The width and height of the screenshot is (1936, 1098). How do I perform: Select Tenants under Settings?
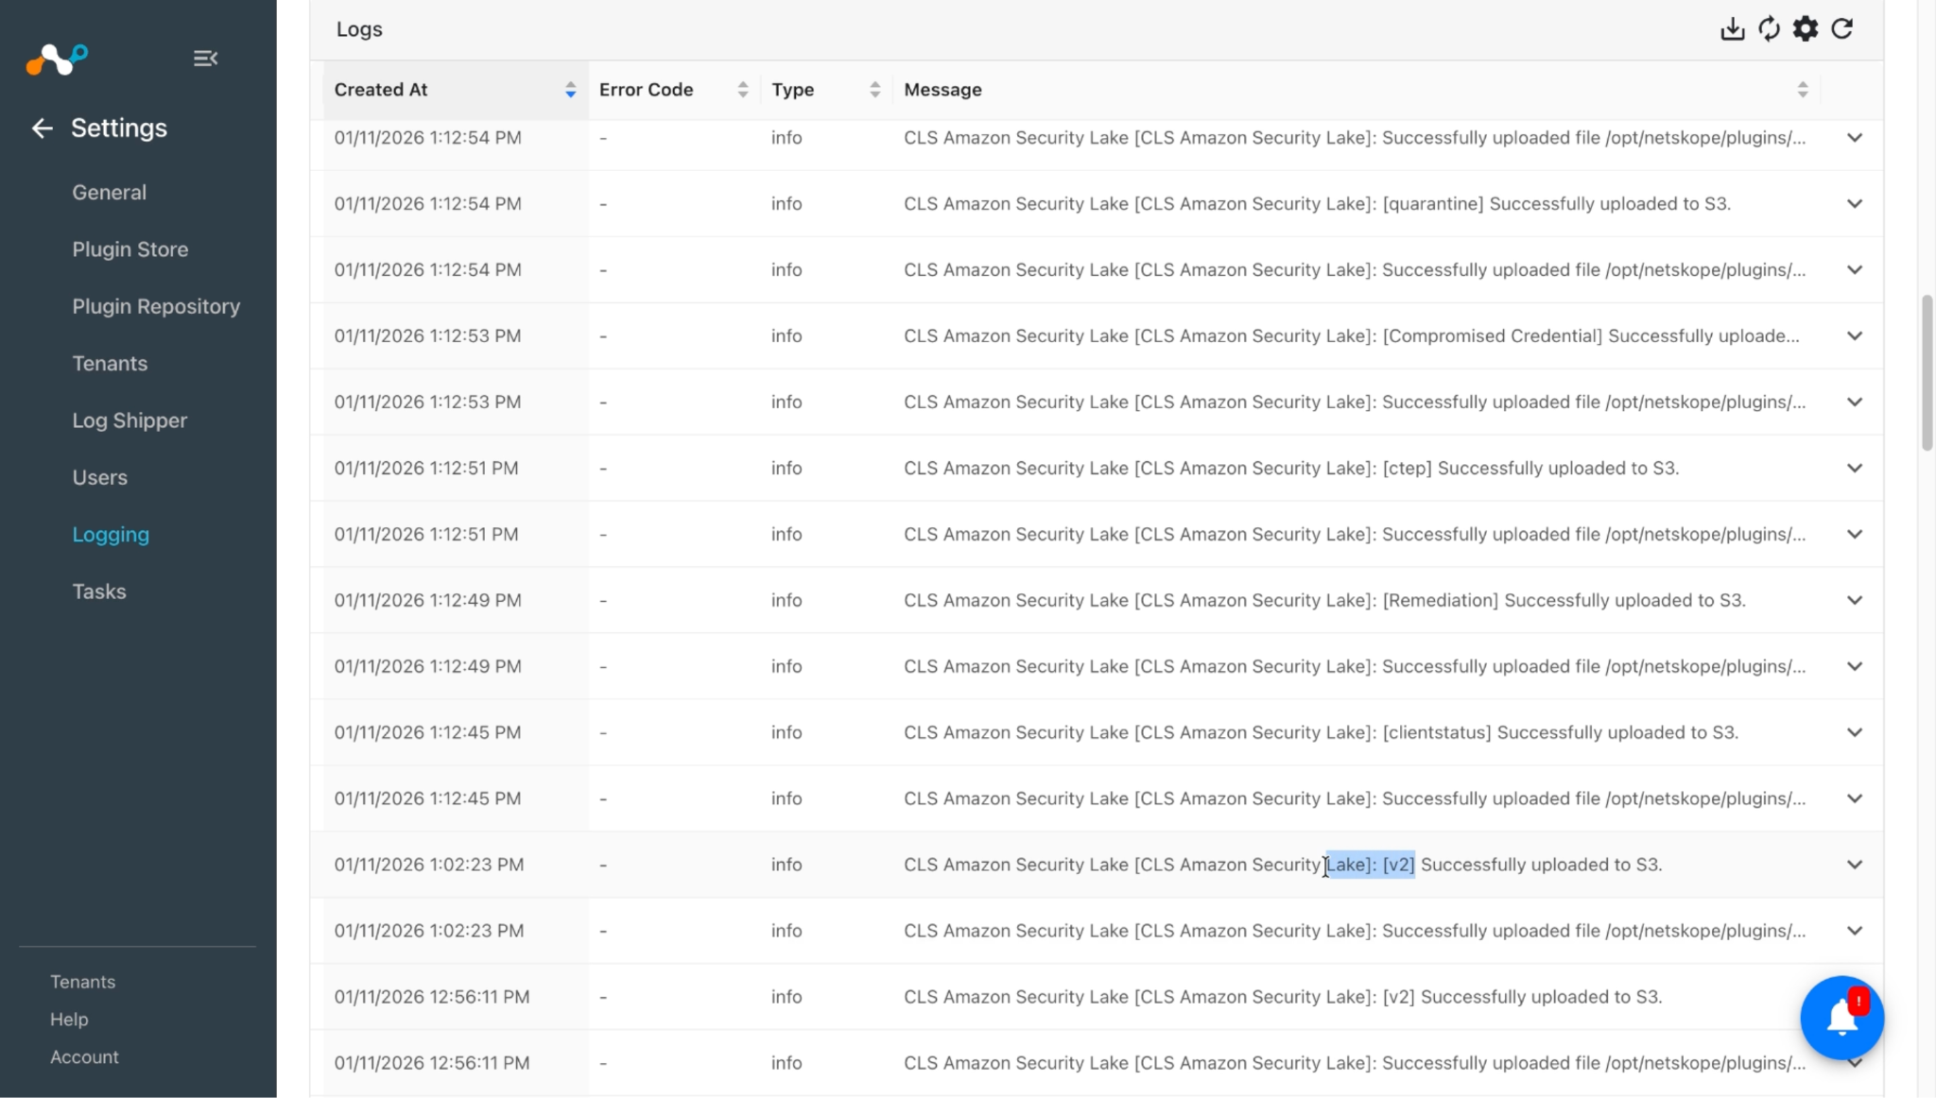[x=110, y=364]
